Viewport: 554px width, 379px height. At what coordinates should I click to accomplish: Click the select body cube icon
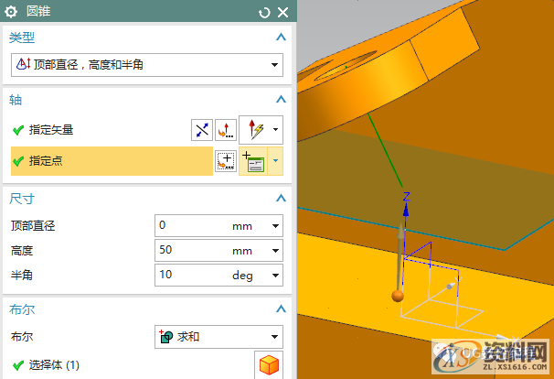(x=268, y=365)
